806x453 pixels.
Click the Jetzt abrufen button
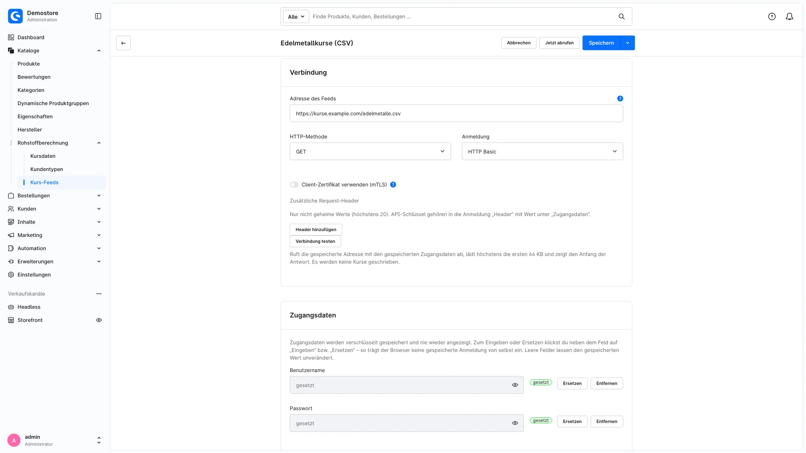tap(559, 43)
